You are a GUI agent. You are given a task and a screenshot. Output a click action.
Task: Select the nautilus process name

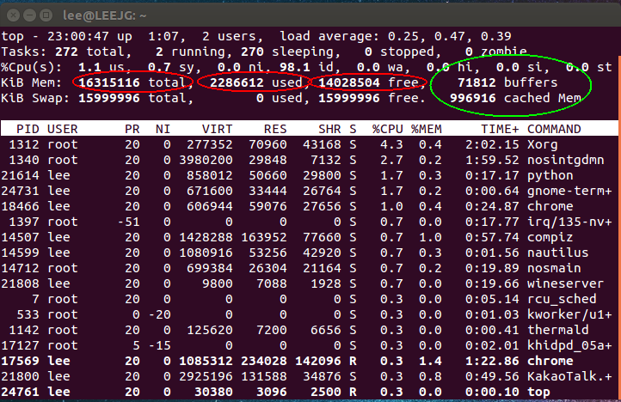tap(558, 253)
